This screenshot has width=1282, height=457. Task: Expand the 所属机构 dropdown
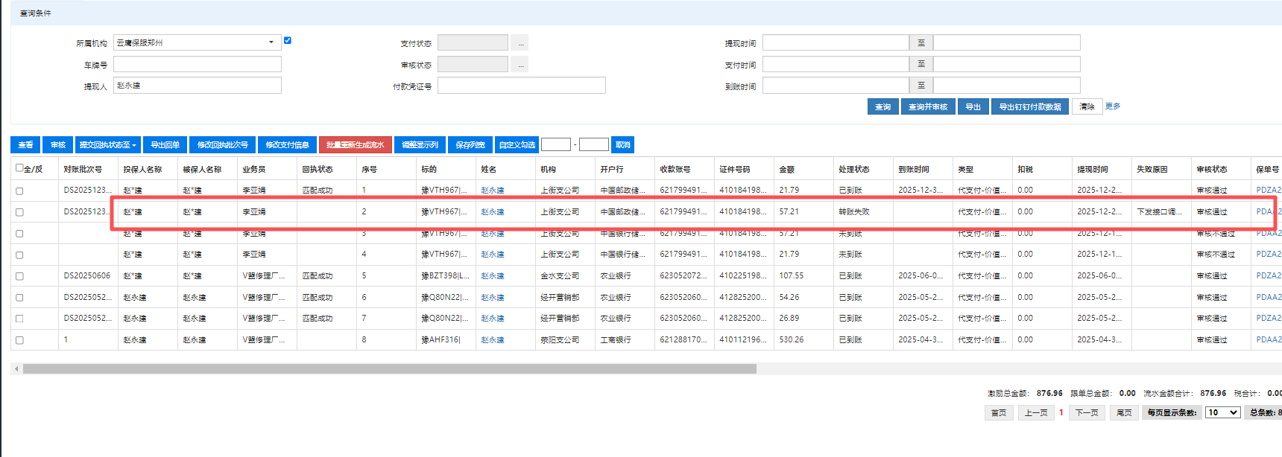pos(271,42)
